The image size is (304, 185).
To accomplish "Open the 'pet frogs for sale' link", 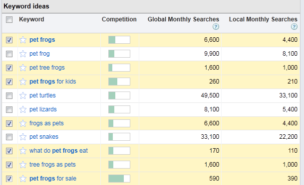I will [53, 179].
